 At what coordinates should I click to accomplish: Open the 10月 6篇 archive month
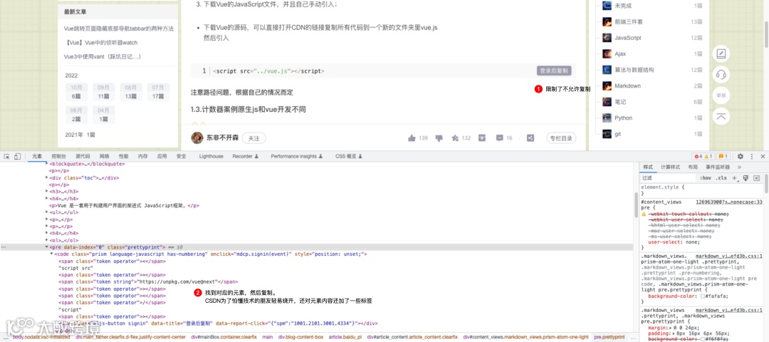pyautogui.click(x=76, y=92)
